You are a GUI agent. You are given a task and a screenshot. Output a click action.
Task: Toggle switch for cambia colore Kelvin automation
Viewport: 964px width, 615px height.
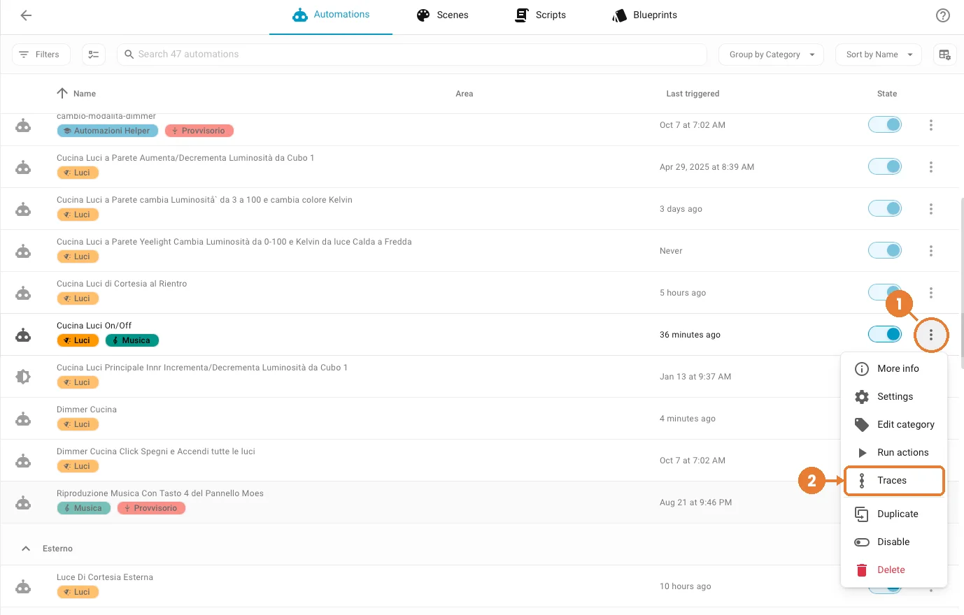(885, 208)
